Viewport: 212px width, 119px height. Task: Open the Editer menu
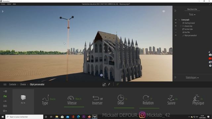coord(9,4)
